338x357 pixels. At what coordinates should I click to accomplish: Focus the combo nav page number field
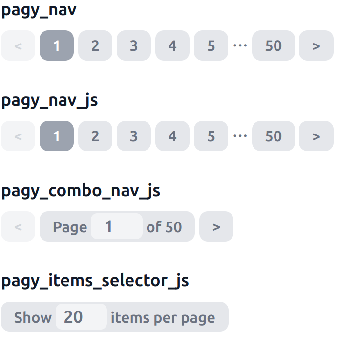click(117, 226)
